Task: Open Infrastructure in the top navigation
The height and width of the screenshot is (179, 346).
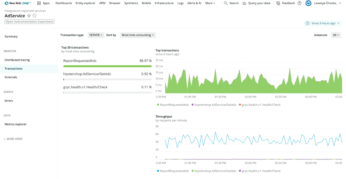Action: [x=164, y=3]
